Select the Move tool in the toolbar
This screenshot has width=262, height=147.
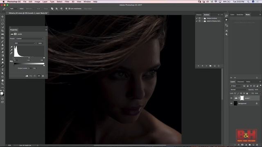pyautogui.click(x=2, y=17)
